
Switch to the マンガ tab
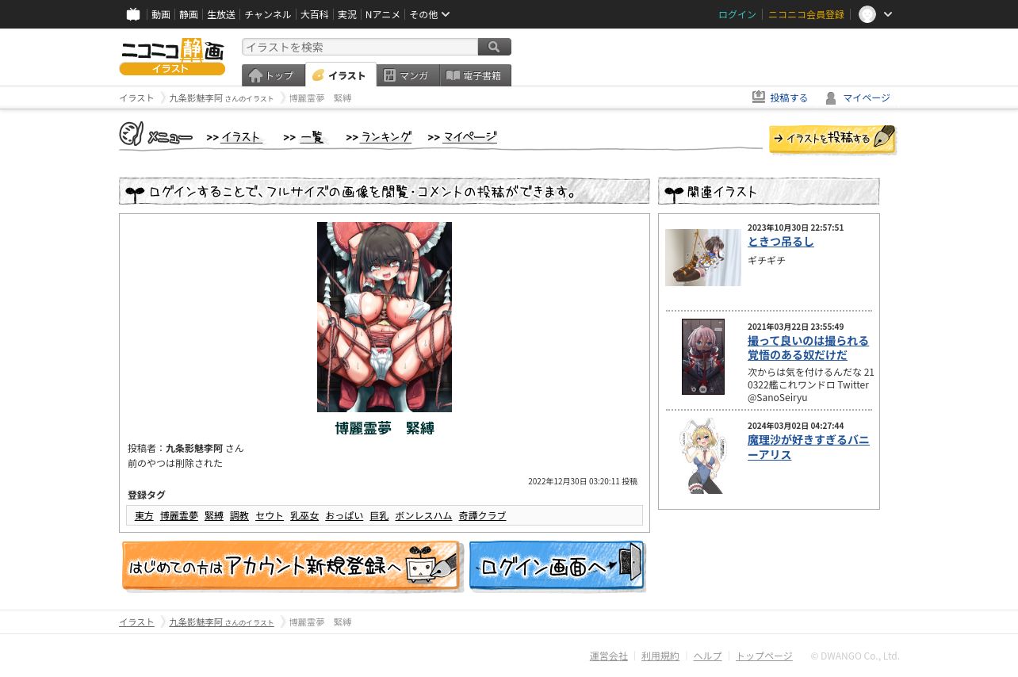[x=408, y=75]
